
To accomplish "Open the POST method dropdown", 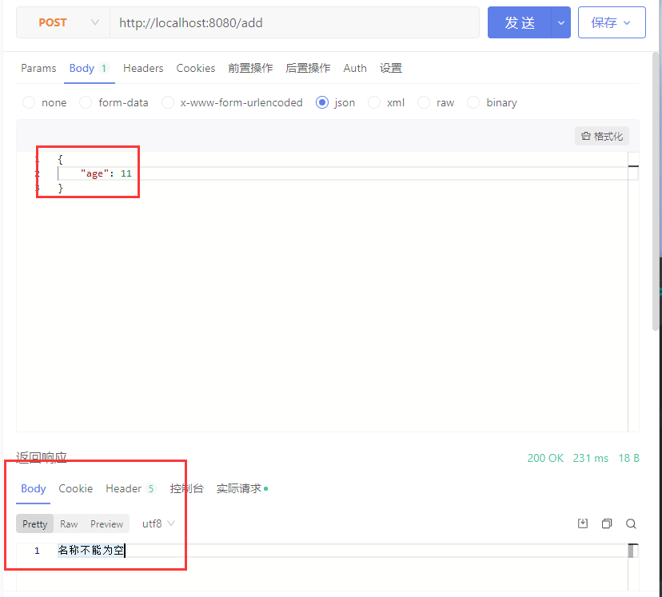I will (62, 22).
